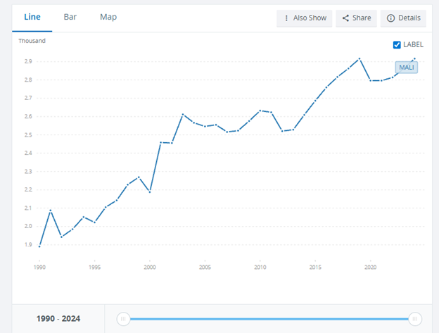Select the 1991 spike data point
The height and width of the screenshot is (333, 439).
pos(50,210)
